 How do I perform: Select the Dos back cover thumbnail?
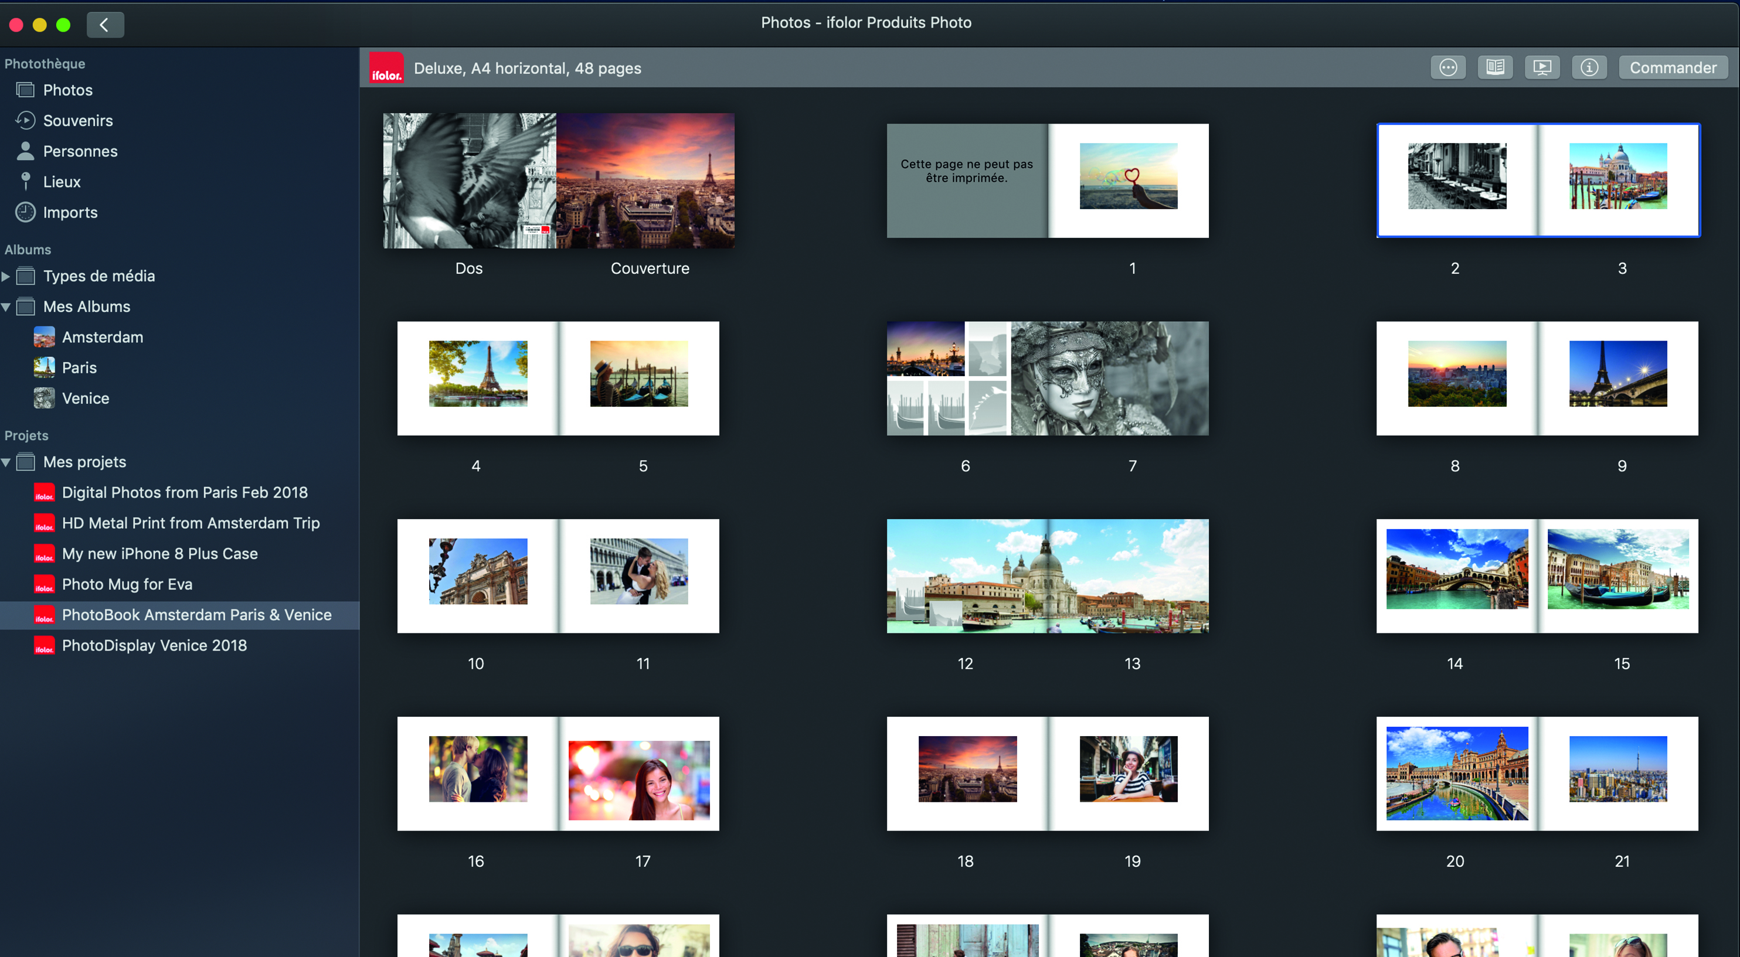click(x=470, y=180)
